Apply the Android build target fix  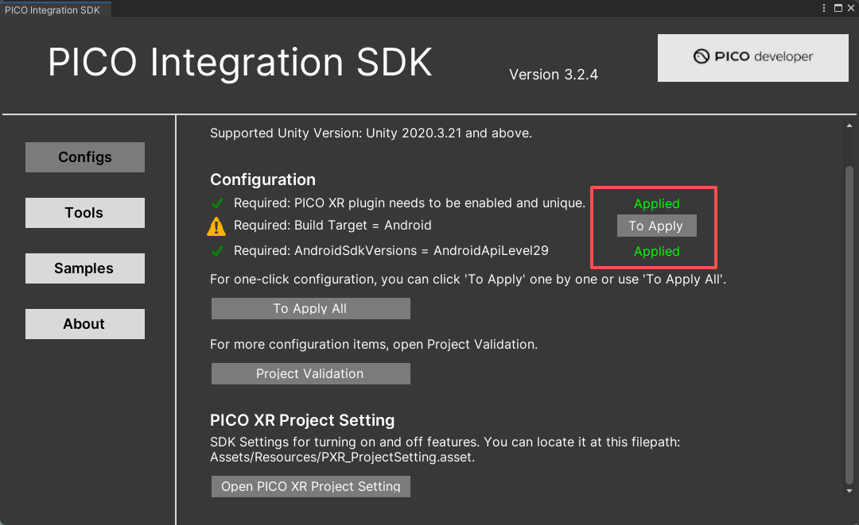point(656,226)
